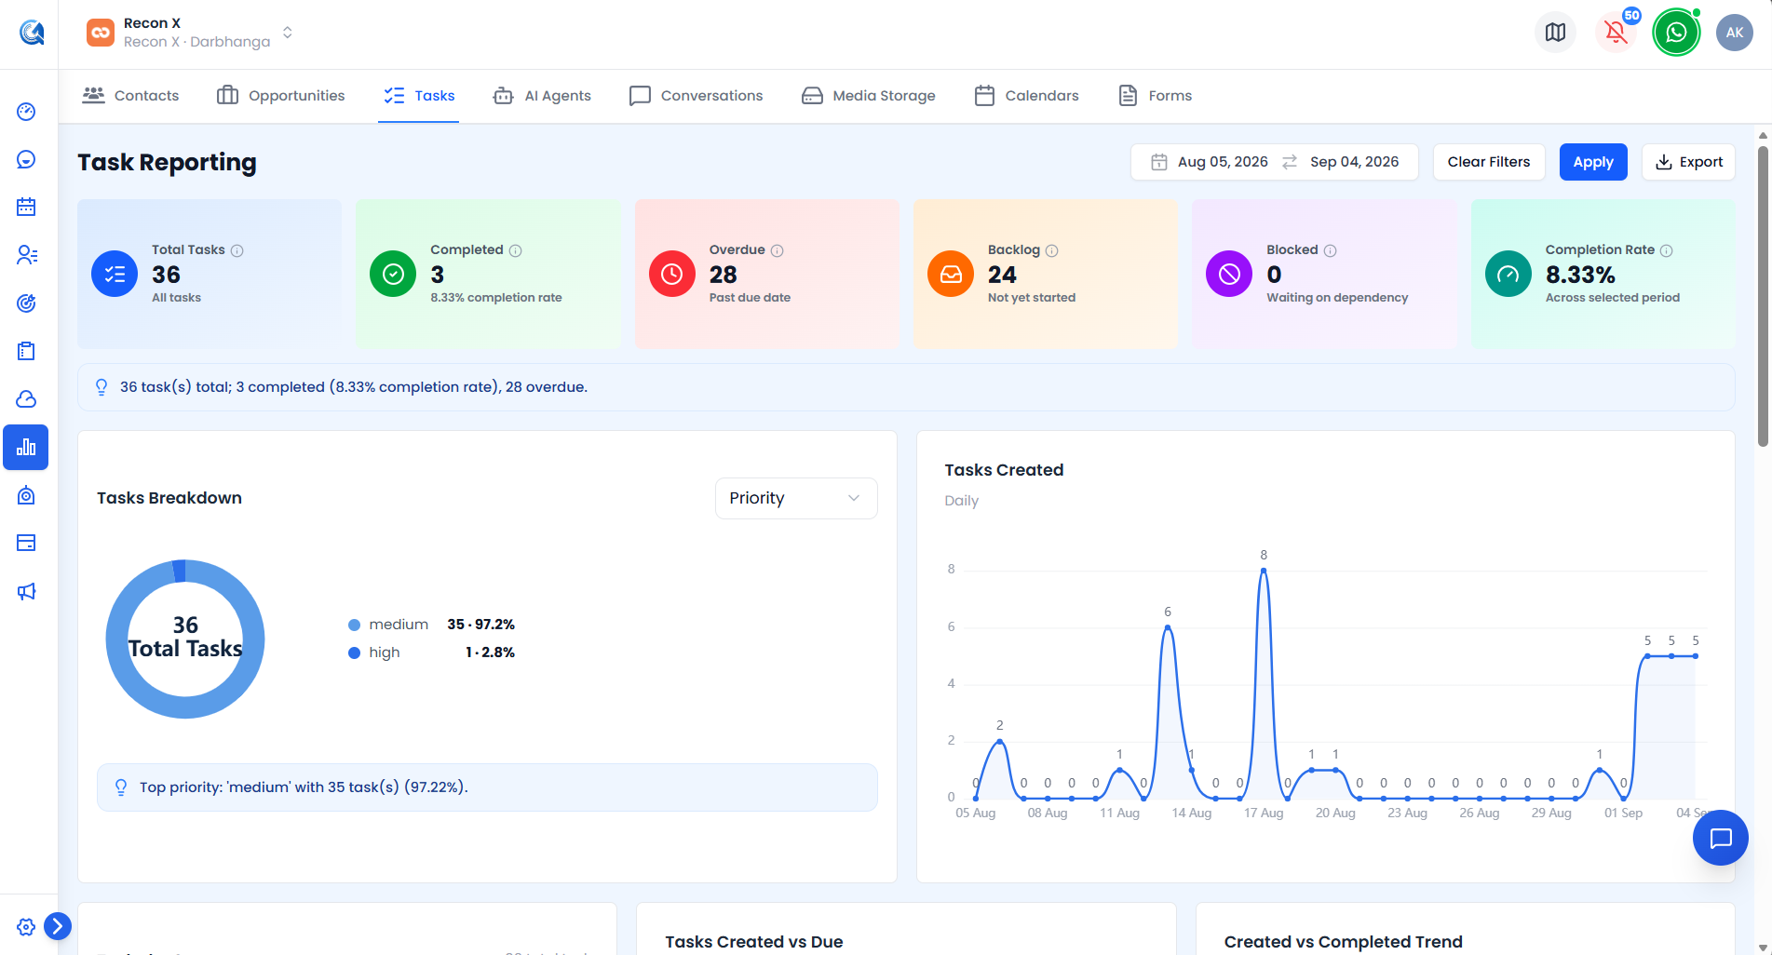Open the date range picker
This screenshot has width=1772, height=955.
[1274, 162]
